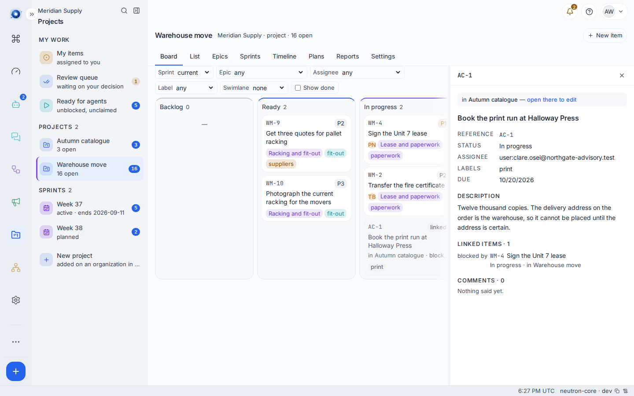Open the help question mark icon
Viewport: 634px width, 396px height.
pyautogui.click(x=589, y=12)
